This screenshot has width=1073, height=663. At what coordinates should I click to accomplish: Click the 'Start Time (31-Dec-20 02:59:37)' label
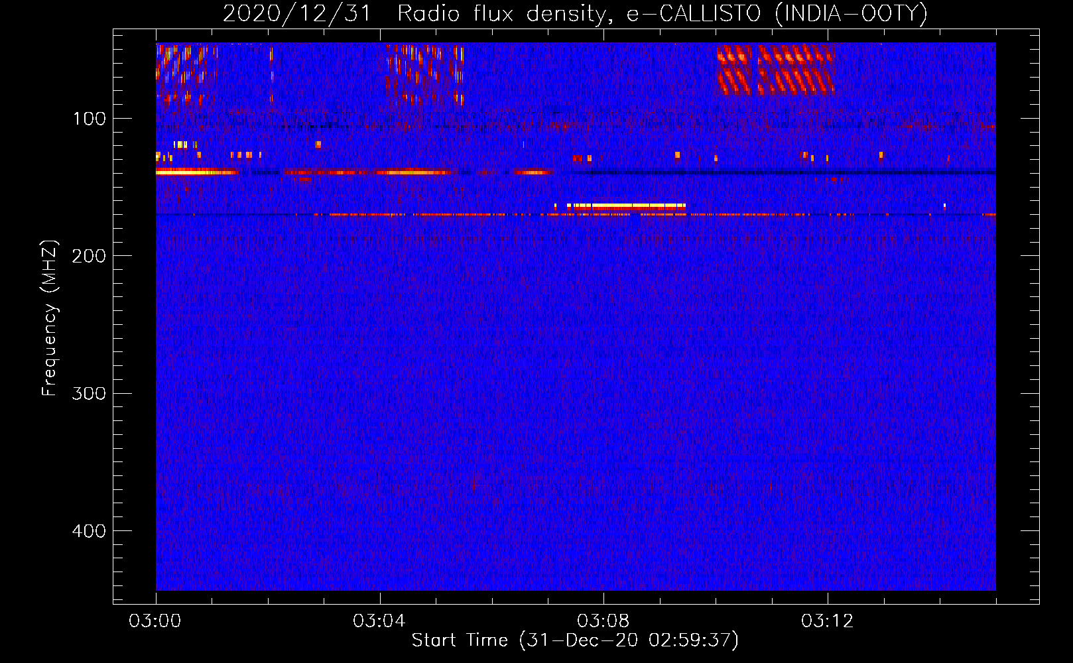pyautogui.click(x=575, y=640)
